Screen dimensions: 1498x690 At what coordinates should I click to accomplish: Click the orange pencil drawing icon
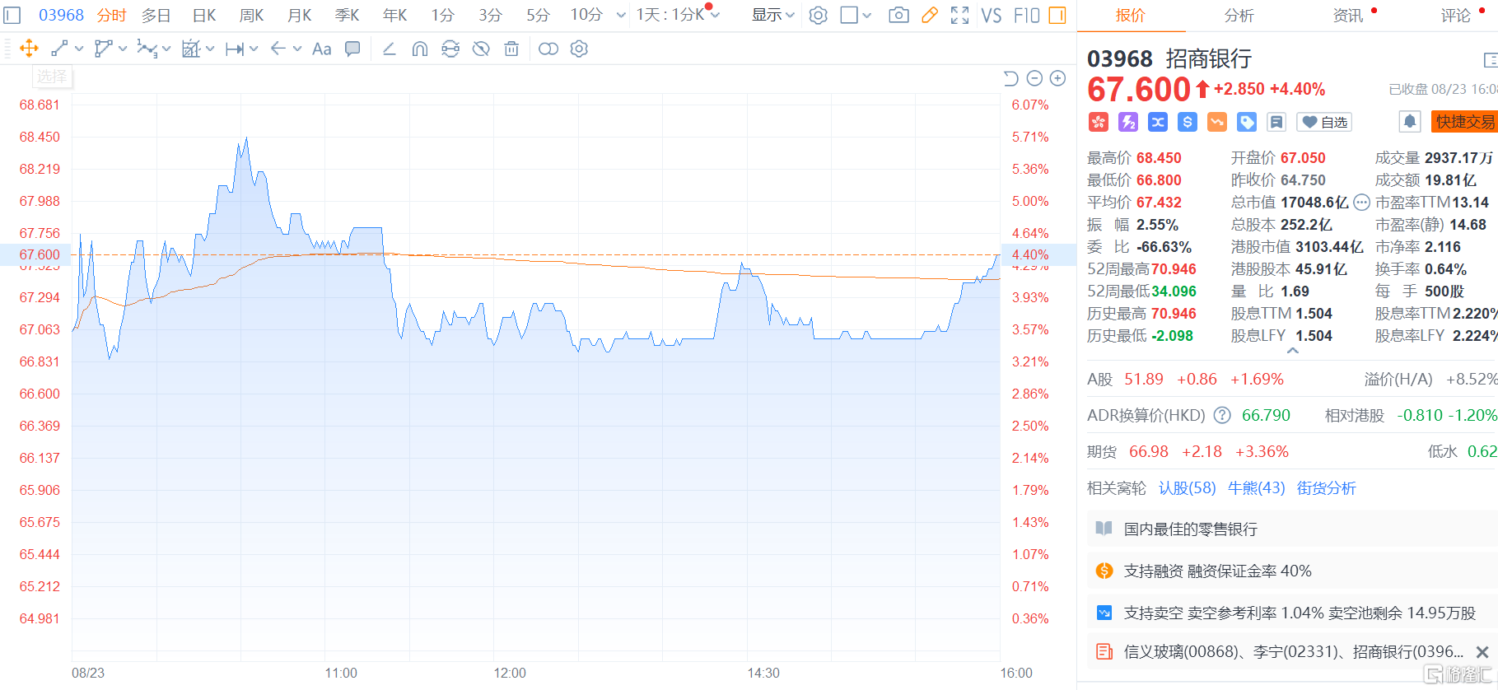[930, 15]
